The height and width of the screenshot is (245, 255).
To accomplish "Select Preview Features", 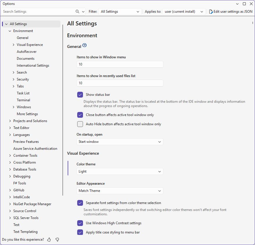I will pos(26,142).
